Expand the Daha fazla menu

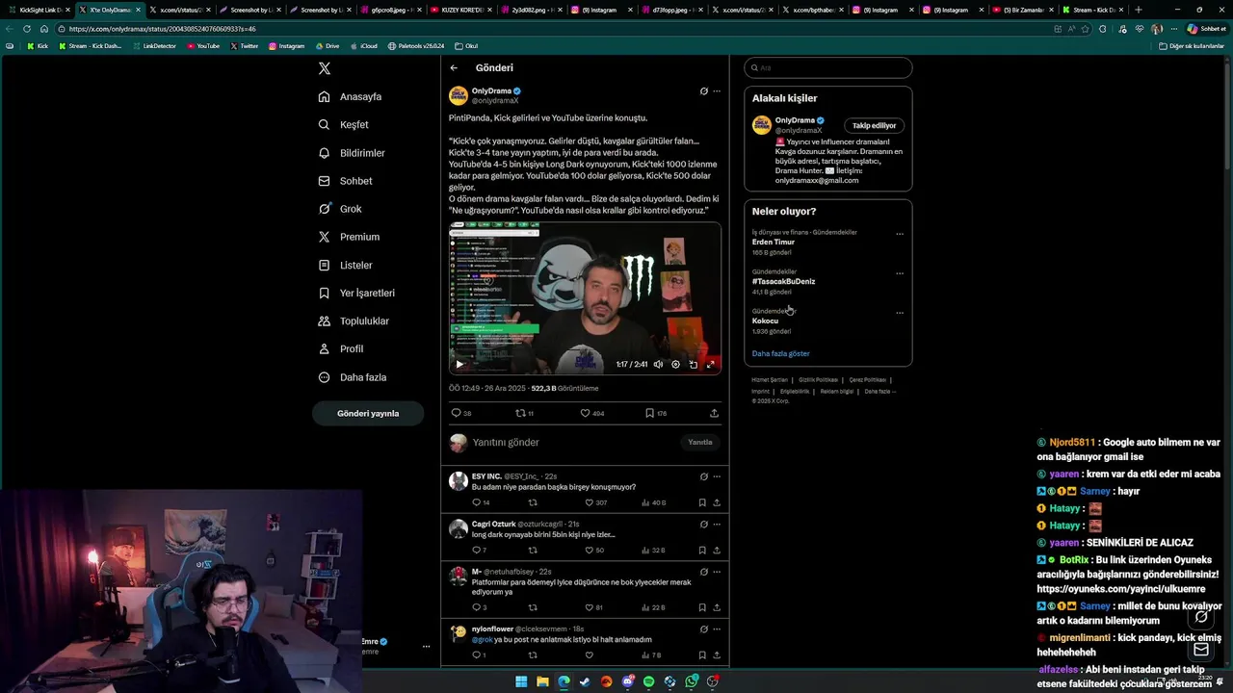[353, 377]
